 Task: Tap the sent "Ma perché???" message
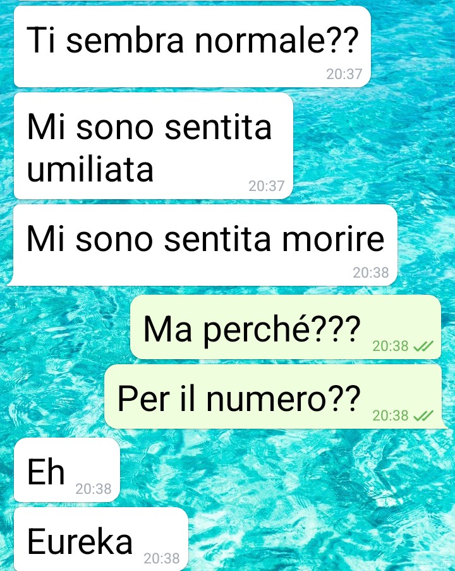(286, 327)
